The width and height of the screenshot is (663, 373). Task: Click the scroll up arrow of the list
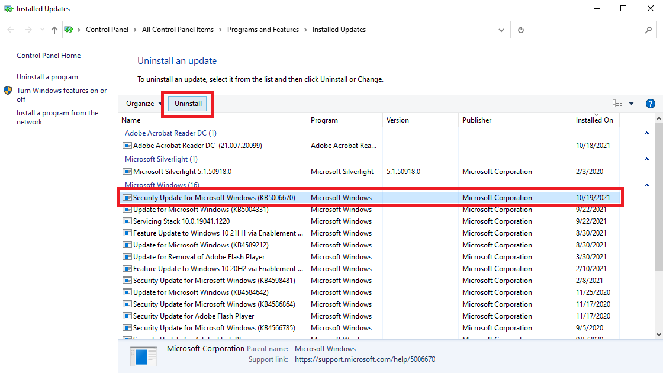coord(659,119)
